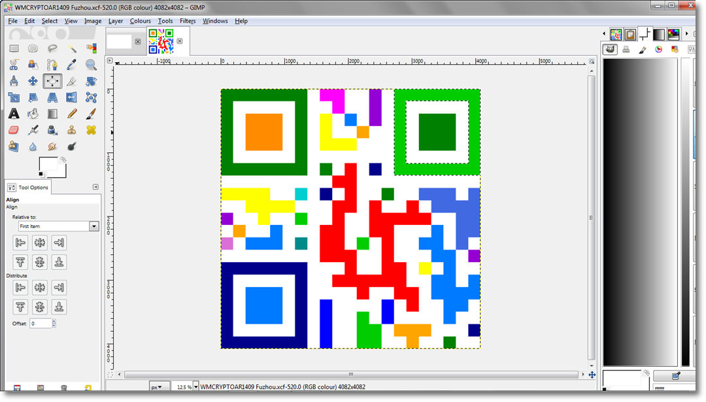706x402 pixels.
Task: Activate the Foreground Select tool
Action: [x=33, y=65]
